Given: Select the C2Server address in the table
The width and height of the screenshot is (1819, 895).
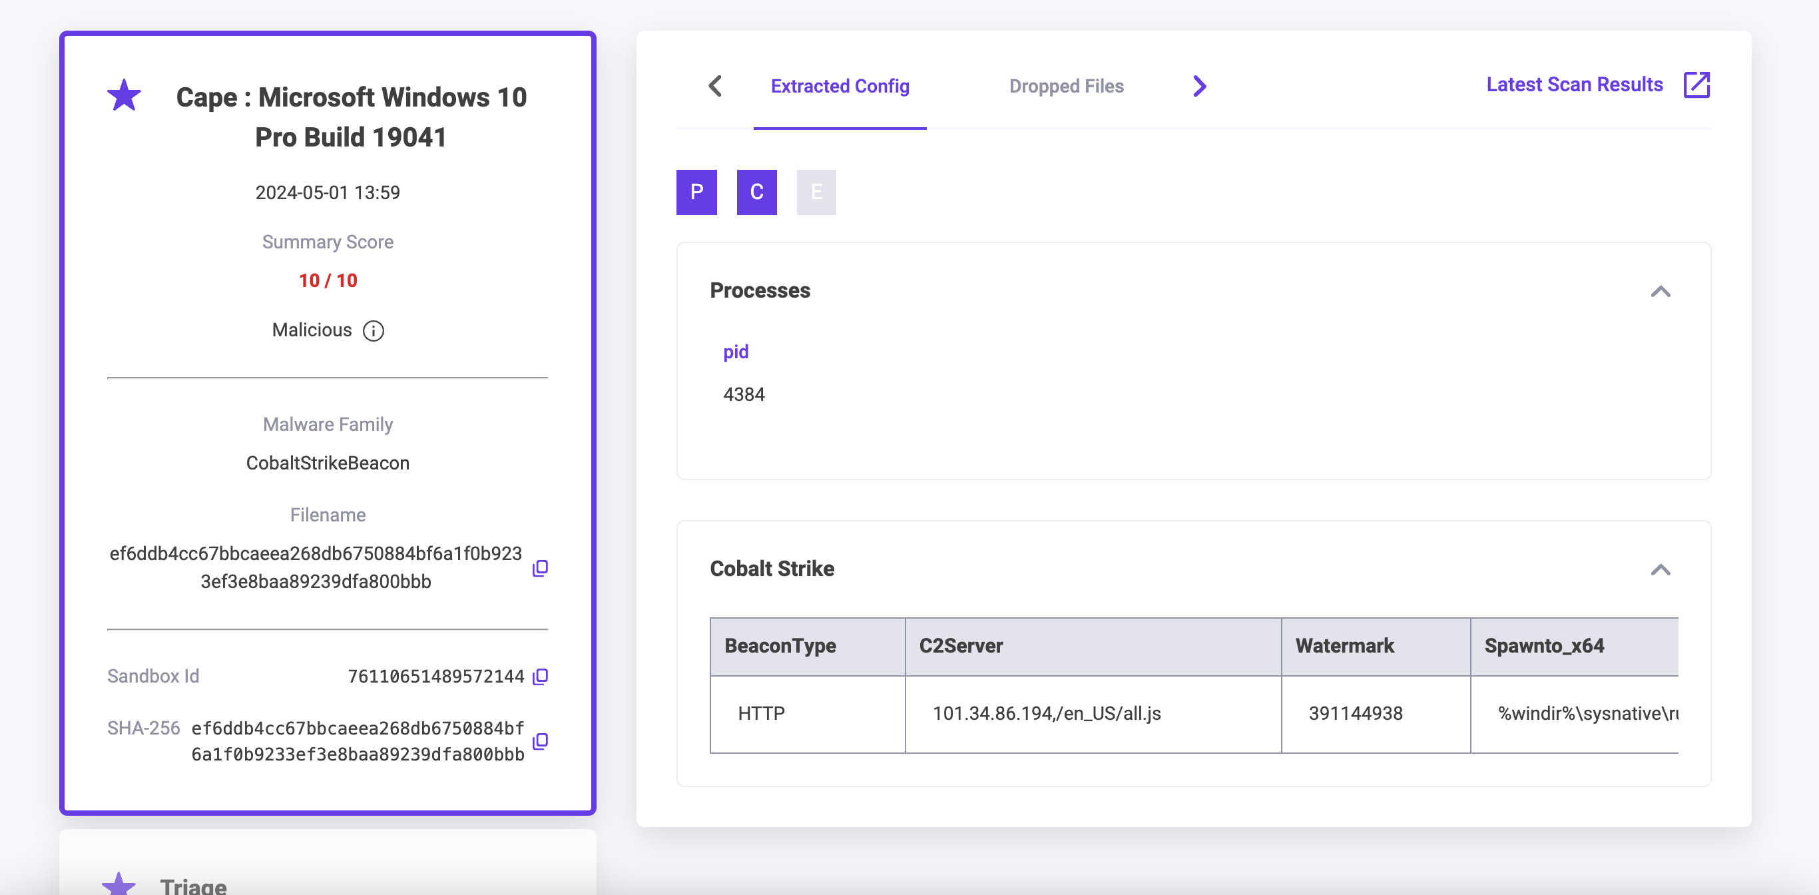Looking at the screenshot, I should point(1047,713).
